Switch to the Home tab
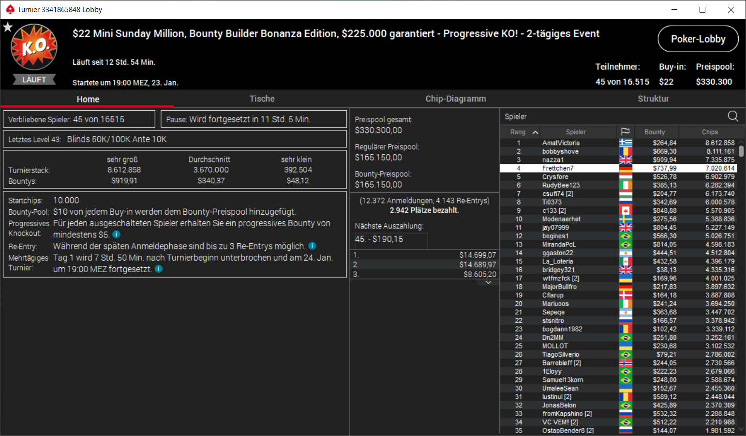The height and width of the screenshot is (436, 746). pos(88,99)
